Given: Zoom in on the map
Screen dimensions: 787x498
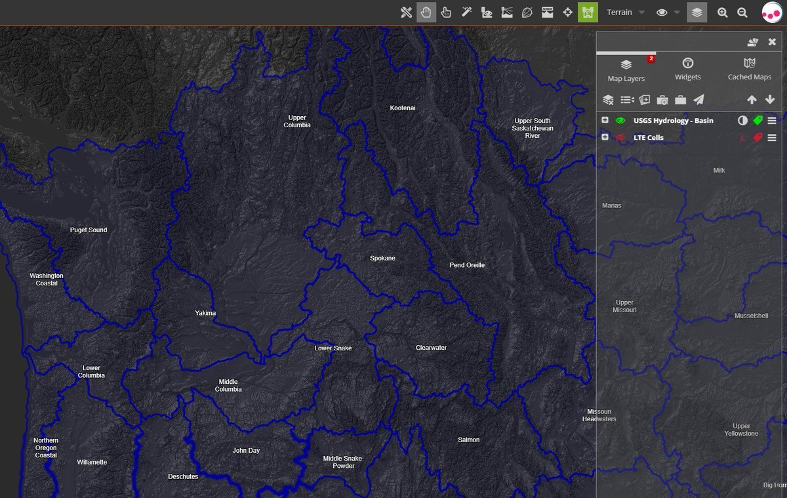Looking at the screenshot, I should click(x=722, y=12).
